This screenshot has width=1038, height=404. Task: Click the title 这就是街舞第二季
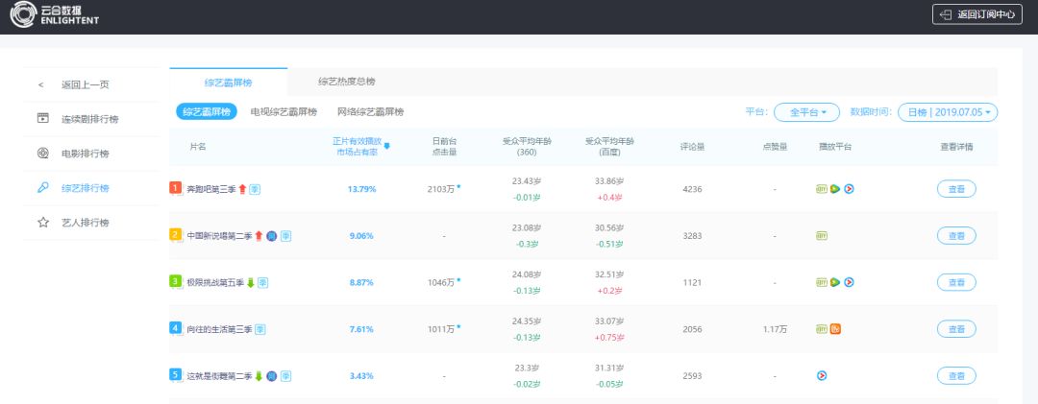(220, 376)
